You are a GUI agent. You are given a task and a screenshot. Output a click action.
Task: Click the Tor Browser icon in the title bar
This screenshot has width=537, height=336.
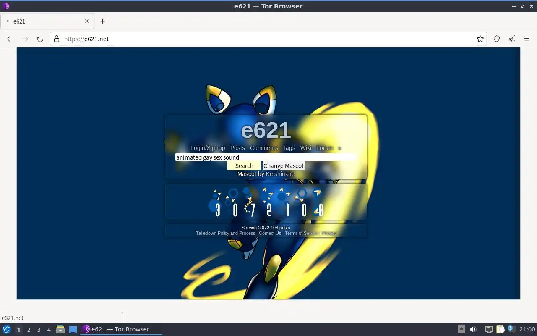click(5, 6)
